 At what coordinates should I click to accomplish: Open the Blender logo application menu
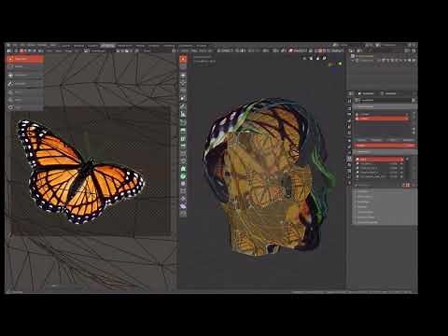tap(8, 46)
